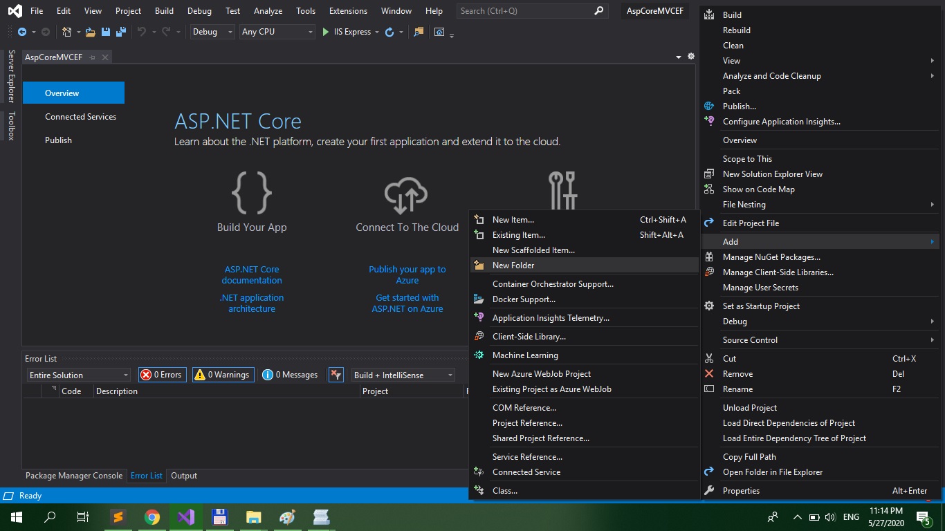Click the Navigate Backward arrow icon

(21, 32)
